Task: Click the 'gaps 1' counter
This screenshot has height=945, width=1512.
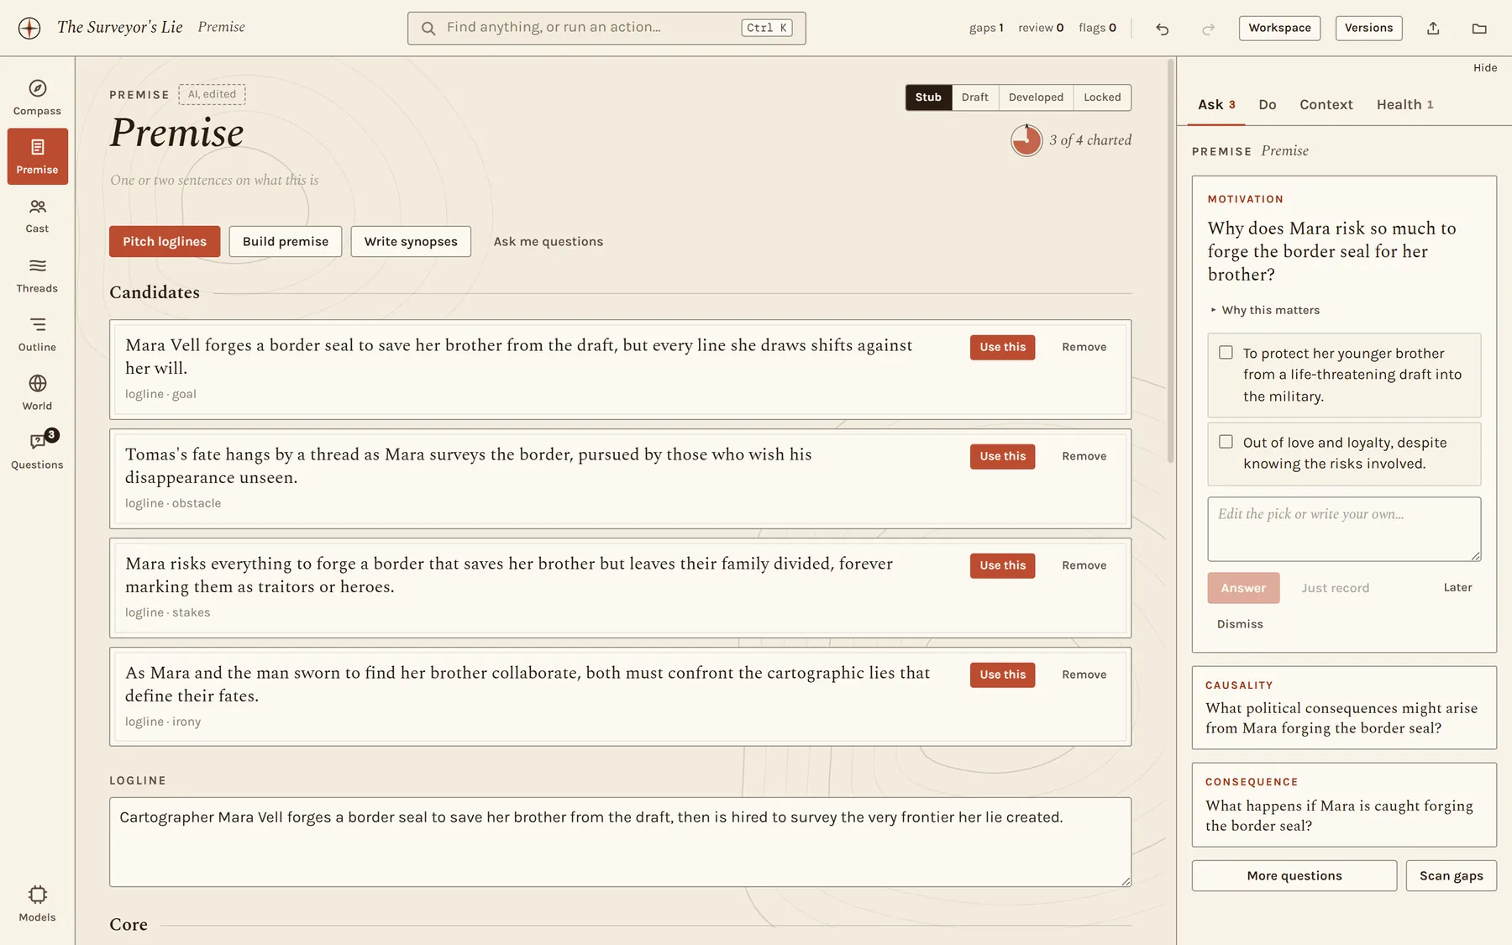Action: pyautogui.click(x=986, y=28)
